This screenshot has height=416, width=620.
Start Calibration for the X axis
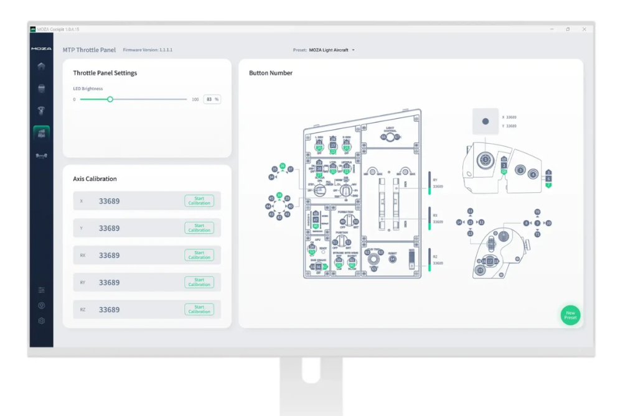tap(199, 201)
